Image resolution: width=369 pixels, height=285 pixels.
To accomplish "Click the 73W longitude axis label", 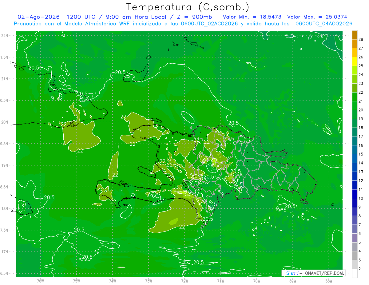I will point(149,281).
